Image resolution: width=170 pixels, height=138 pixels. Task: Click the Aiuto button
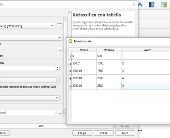125,133
